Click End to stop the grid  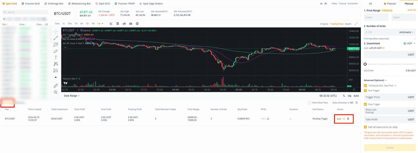(339, 119)
